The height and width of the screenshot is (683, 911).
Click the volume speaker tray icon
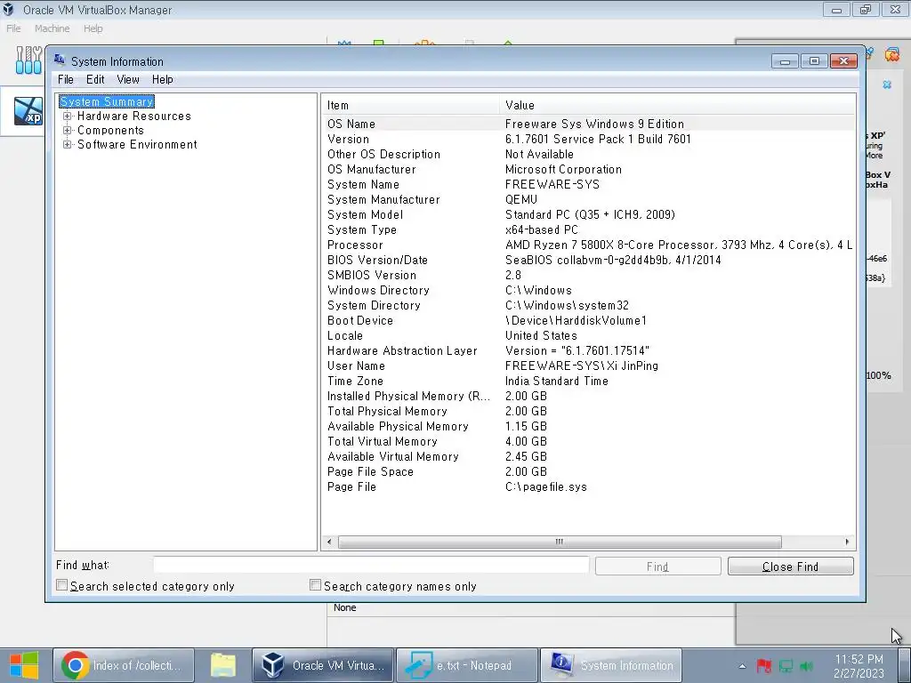coord(806,666)
